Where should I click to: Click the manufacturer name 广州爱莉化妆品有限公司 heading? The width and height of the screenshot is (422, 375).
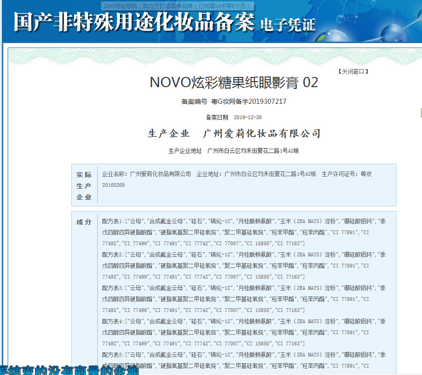(262, 133)
